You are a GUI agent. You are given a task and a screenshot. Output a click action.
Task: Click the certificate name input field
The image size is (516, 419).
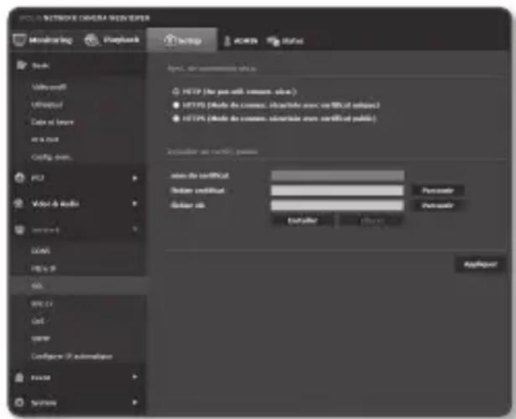pyautogui.click(x=337, y=176)
